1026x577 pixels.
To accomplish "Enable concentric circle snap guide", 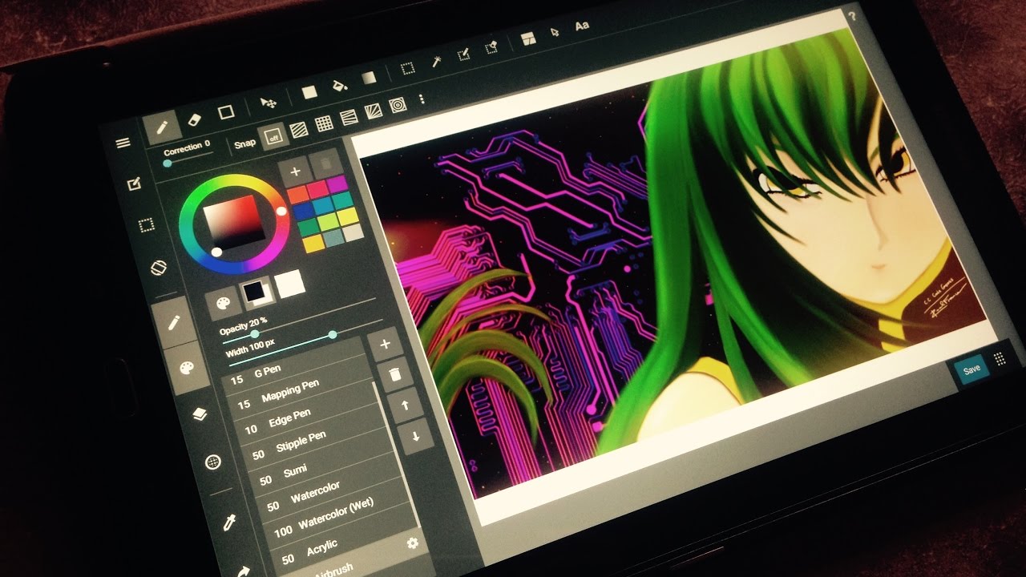I will pos(398,105).
